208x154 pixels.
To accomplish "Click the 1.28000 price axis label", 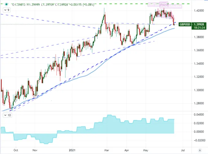I will point(199,103).
